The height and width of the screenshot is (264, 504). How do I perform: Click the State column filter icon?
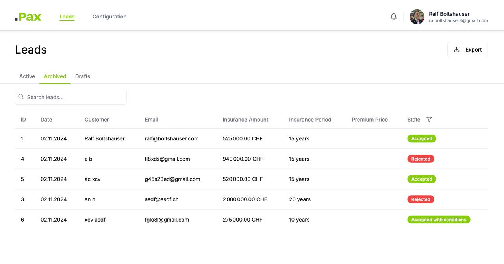pyautogui.click(x=429, y=120)
